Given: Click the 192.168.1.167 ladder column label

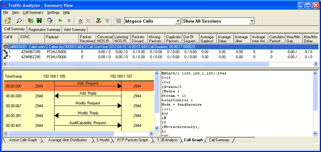Looking at the screenshot, I should coord(121,76).
